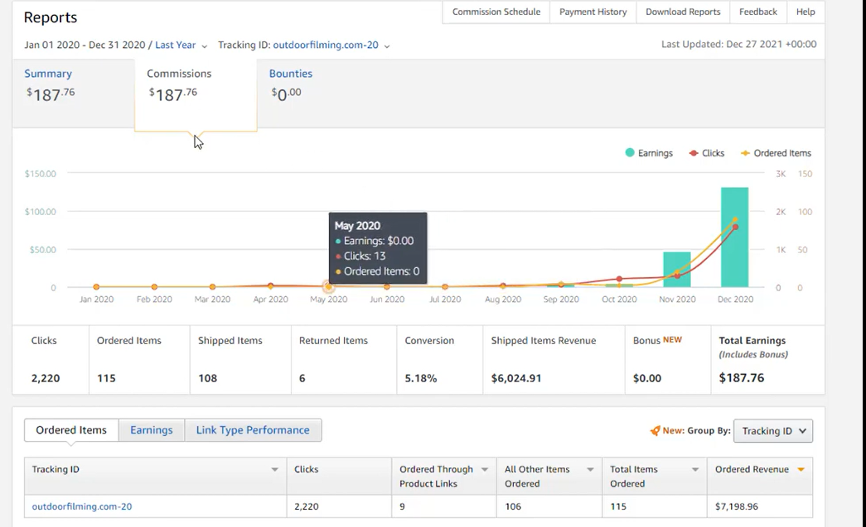Click the Total Items Ordered sort arrow

pyautogui.click(x=695, y=470)
